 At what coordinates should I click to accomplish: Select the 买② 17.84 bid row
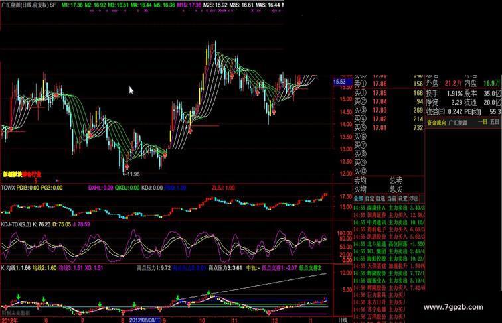[388, 101]
